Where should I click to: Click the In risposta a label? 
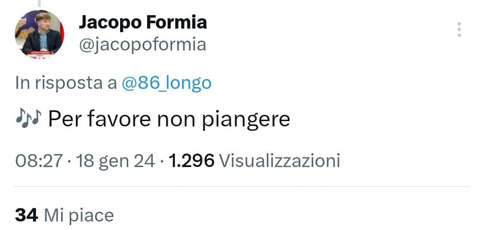tap(66, 83)
